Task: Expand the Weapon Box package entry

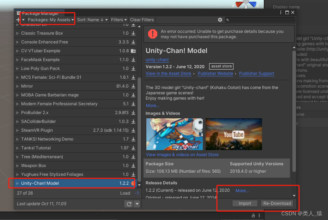Action: click(17, 166)
